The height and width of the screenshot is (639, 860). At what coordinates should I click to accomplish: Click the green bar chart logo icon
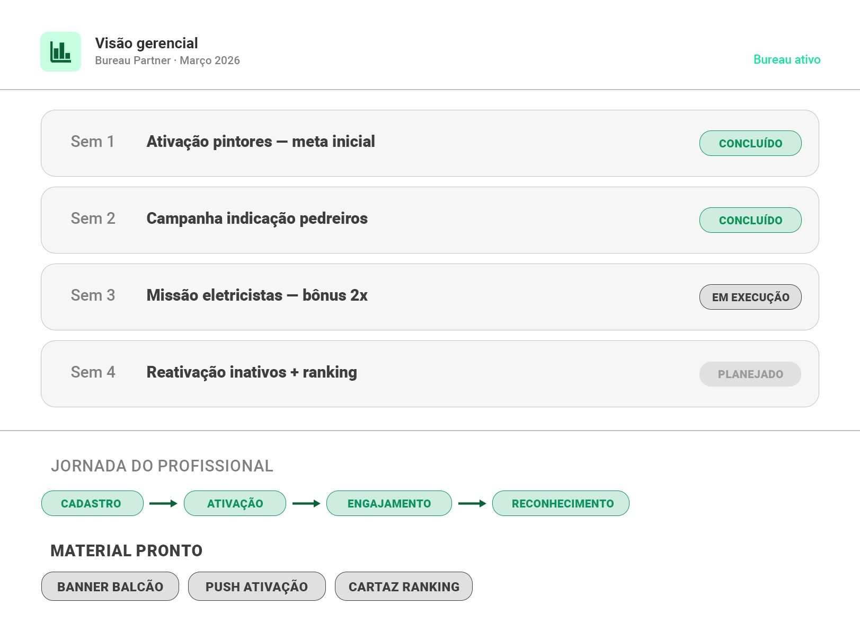(x=60, y=52)
